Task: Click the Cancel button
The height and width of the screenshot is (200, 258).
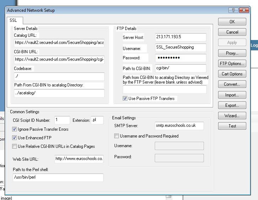Action: (232, 32)
